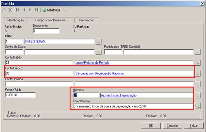Image resolution: width=206 pixels, height=132 pixels.
Task: Click the Delete X toolbar icon
Action: (x=10, y=10)
